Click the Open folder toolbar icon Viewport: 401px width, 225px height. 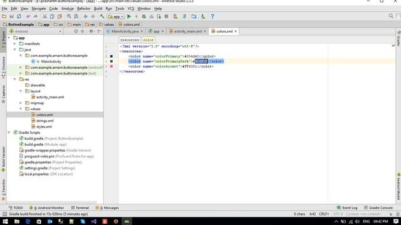pyautogui.click(x=4, y=17)
